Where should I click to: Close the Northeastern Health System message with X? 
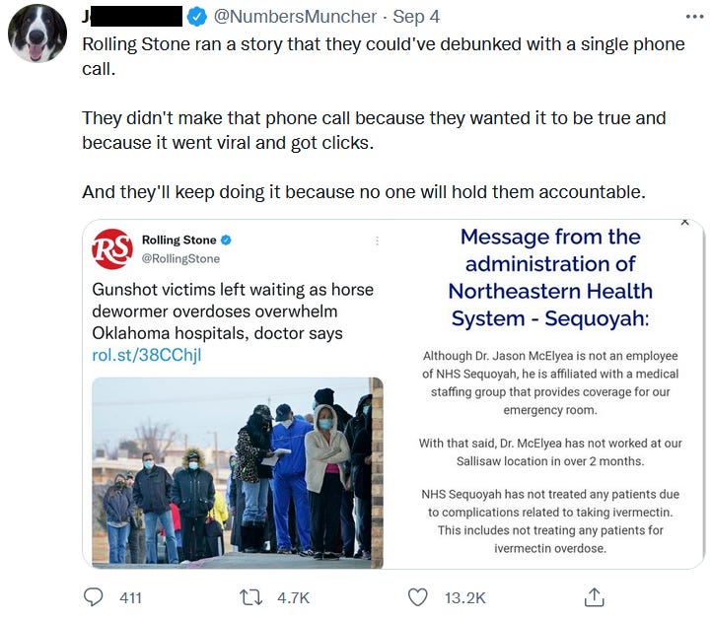click(x=684, y=222)
